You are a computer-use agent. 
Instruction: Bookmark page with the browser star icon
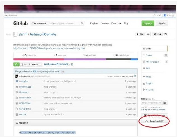[x=154, y=15]
